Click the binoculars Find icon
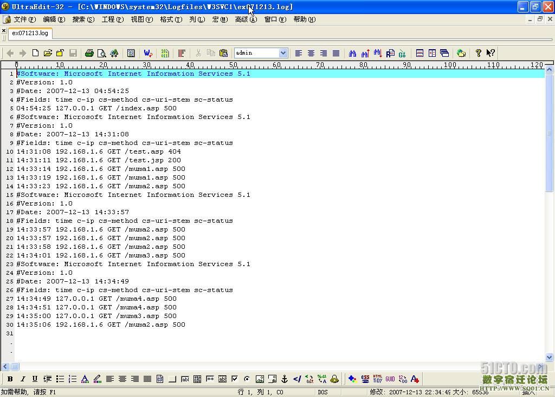 [352, 53]
